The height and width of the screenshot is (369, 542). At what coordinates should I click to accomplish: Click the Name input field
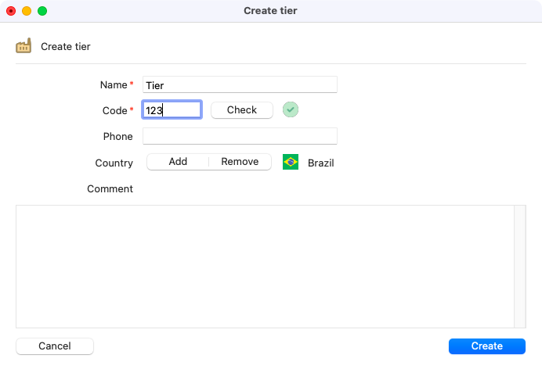240,84
